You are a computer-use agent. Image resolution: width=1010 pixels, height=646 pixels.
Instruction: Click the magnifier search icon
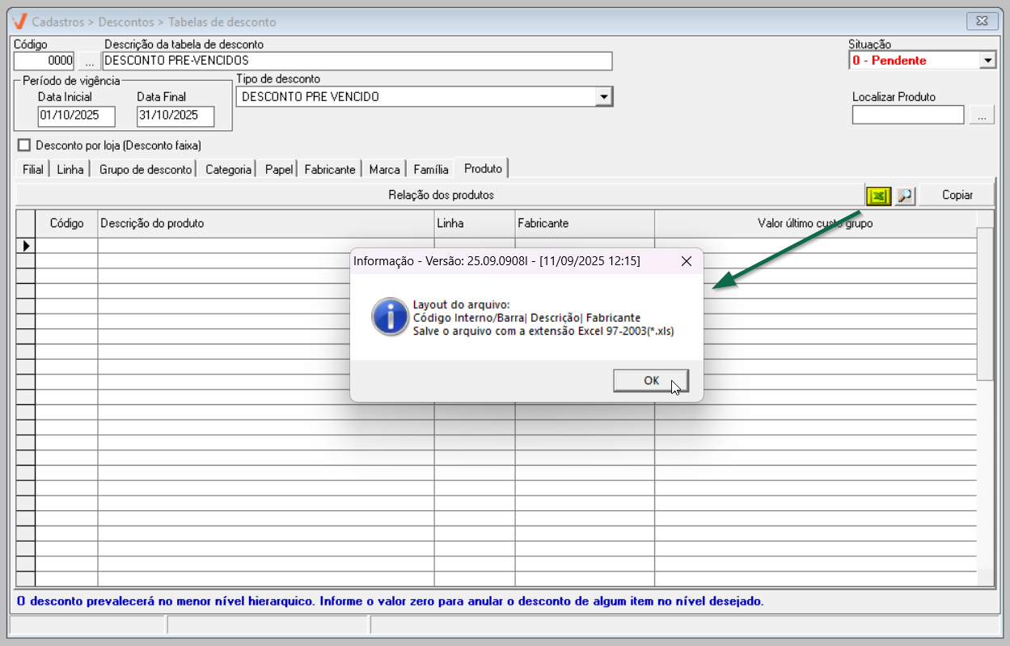pyautogui.click(x=905, y=196)
